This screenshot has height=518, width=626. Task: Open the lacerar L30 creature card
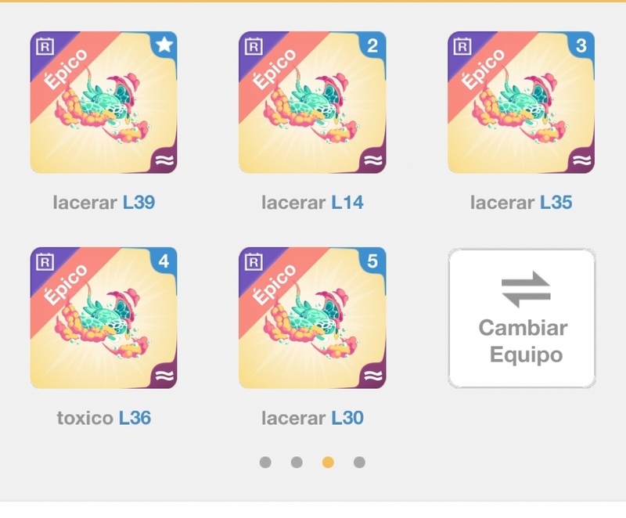click(x=312, y=318)
